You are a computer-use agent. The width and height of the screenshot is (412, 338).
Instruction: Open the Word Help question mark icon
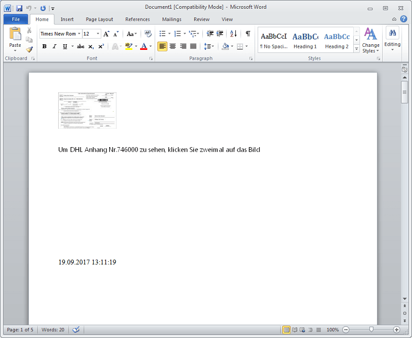(404, 19)
